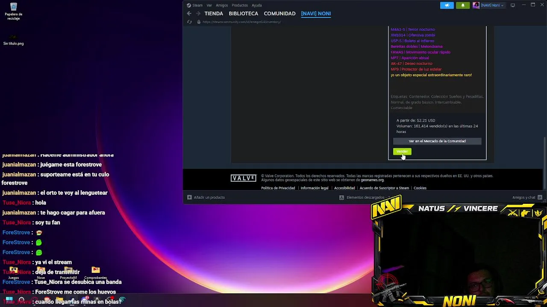Click the XM1014 | Ofensiva zombi item
This screenshot has width=547, height=307.
(413, 35)
